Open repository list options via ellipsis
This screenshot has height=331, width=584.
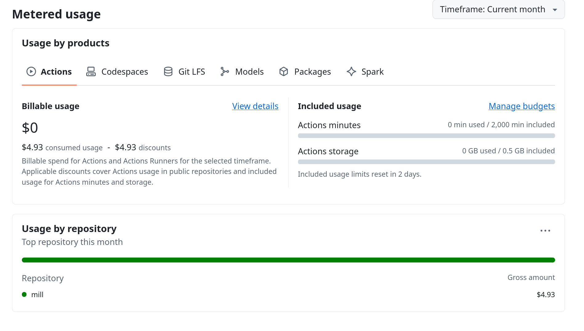(x=545, y=231)
